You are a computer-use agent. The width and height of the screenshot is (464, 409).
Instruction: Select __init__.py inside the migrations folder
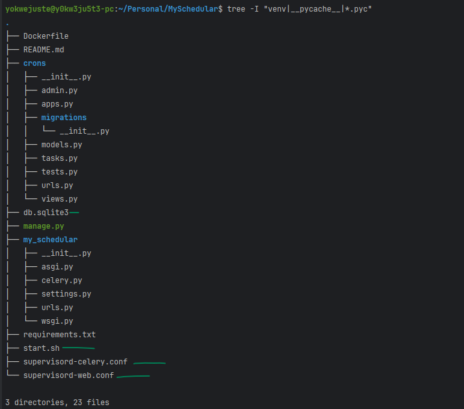(84, 131)
